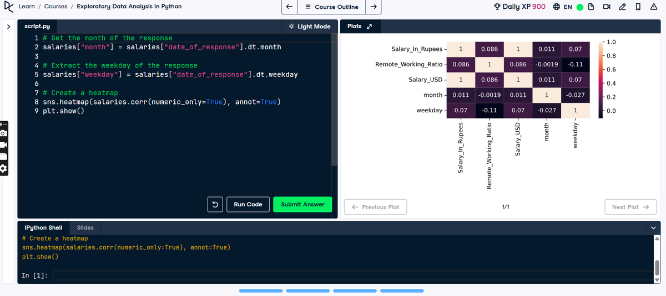Click the window icon in side widget
Viewport: 666px width, 296px height.
coord(3,156)
